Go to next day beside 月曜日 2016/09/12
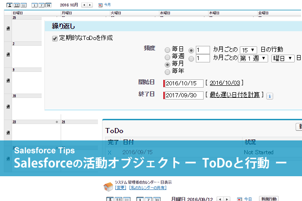This screenshot has height=201, width=302. (227, 199)
